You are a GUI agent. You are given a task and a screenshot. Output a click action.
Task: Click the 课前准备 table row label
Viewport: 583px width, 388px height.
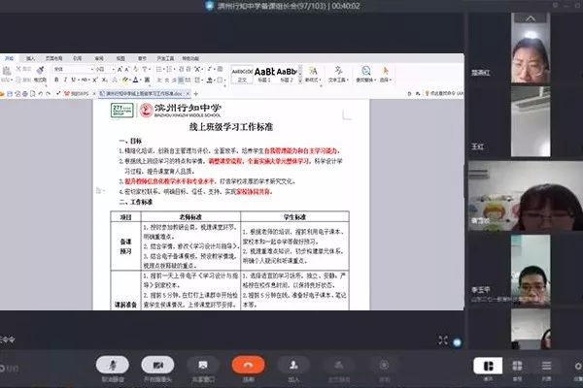click(125, 305)
